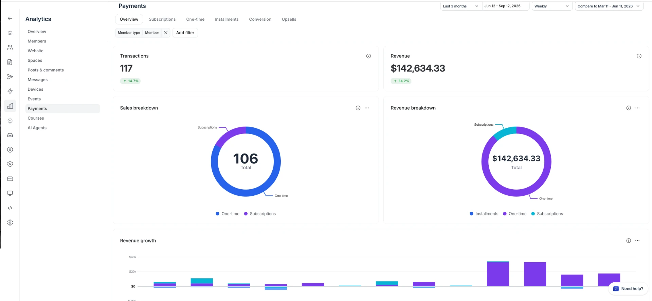This screenshot has height=301, width=652.
Task: Show info for Revenue card
Action: pyautogui.click(x=639, y=56)
